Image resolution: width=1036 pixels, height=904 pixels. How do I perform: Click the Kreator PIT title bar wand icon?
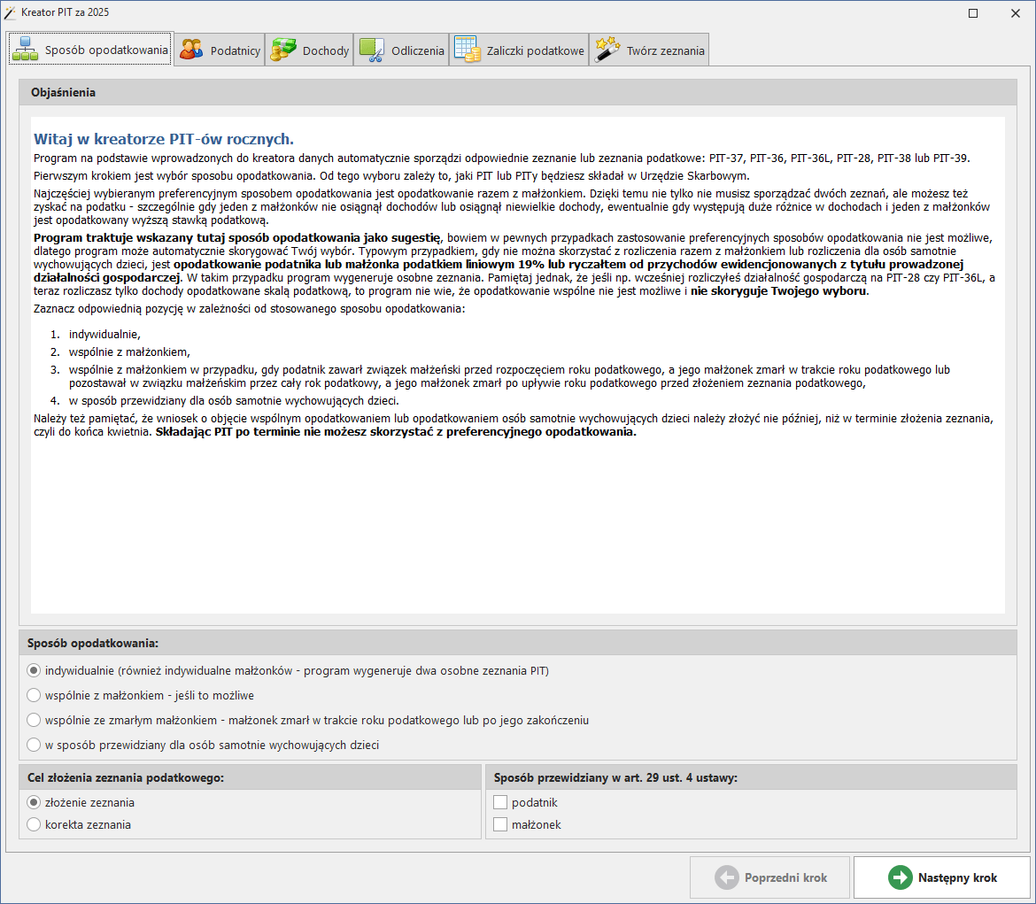(10, 12)
